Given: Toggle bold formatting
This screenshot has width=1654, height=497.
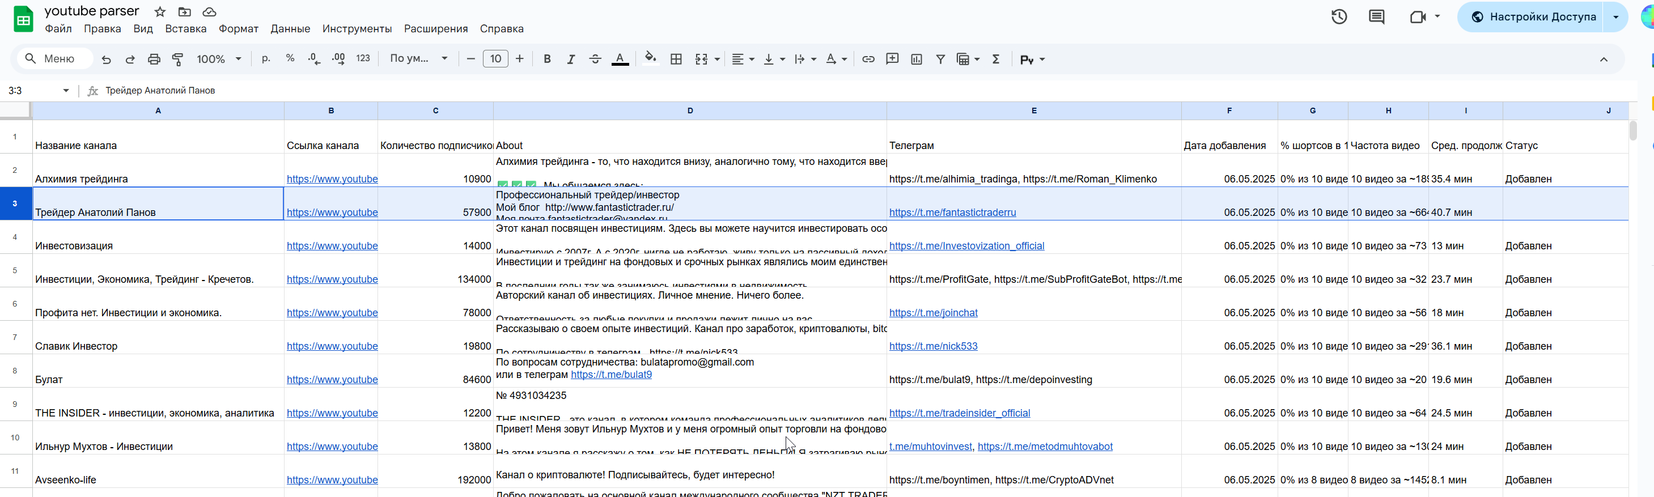Looking at the screenshot, I should point(547,59).
